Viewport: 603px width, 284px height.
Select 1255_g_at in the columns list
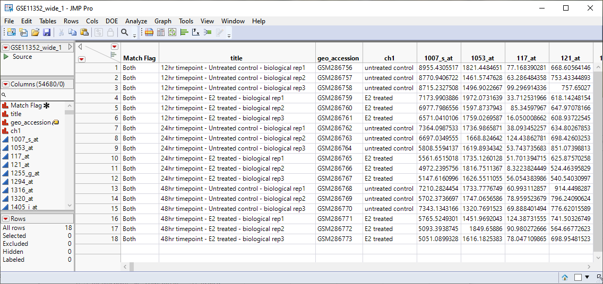[x=25, y=173]
